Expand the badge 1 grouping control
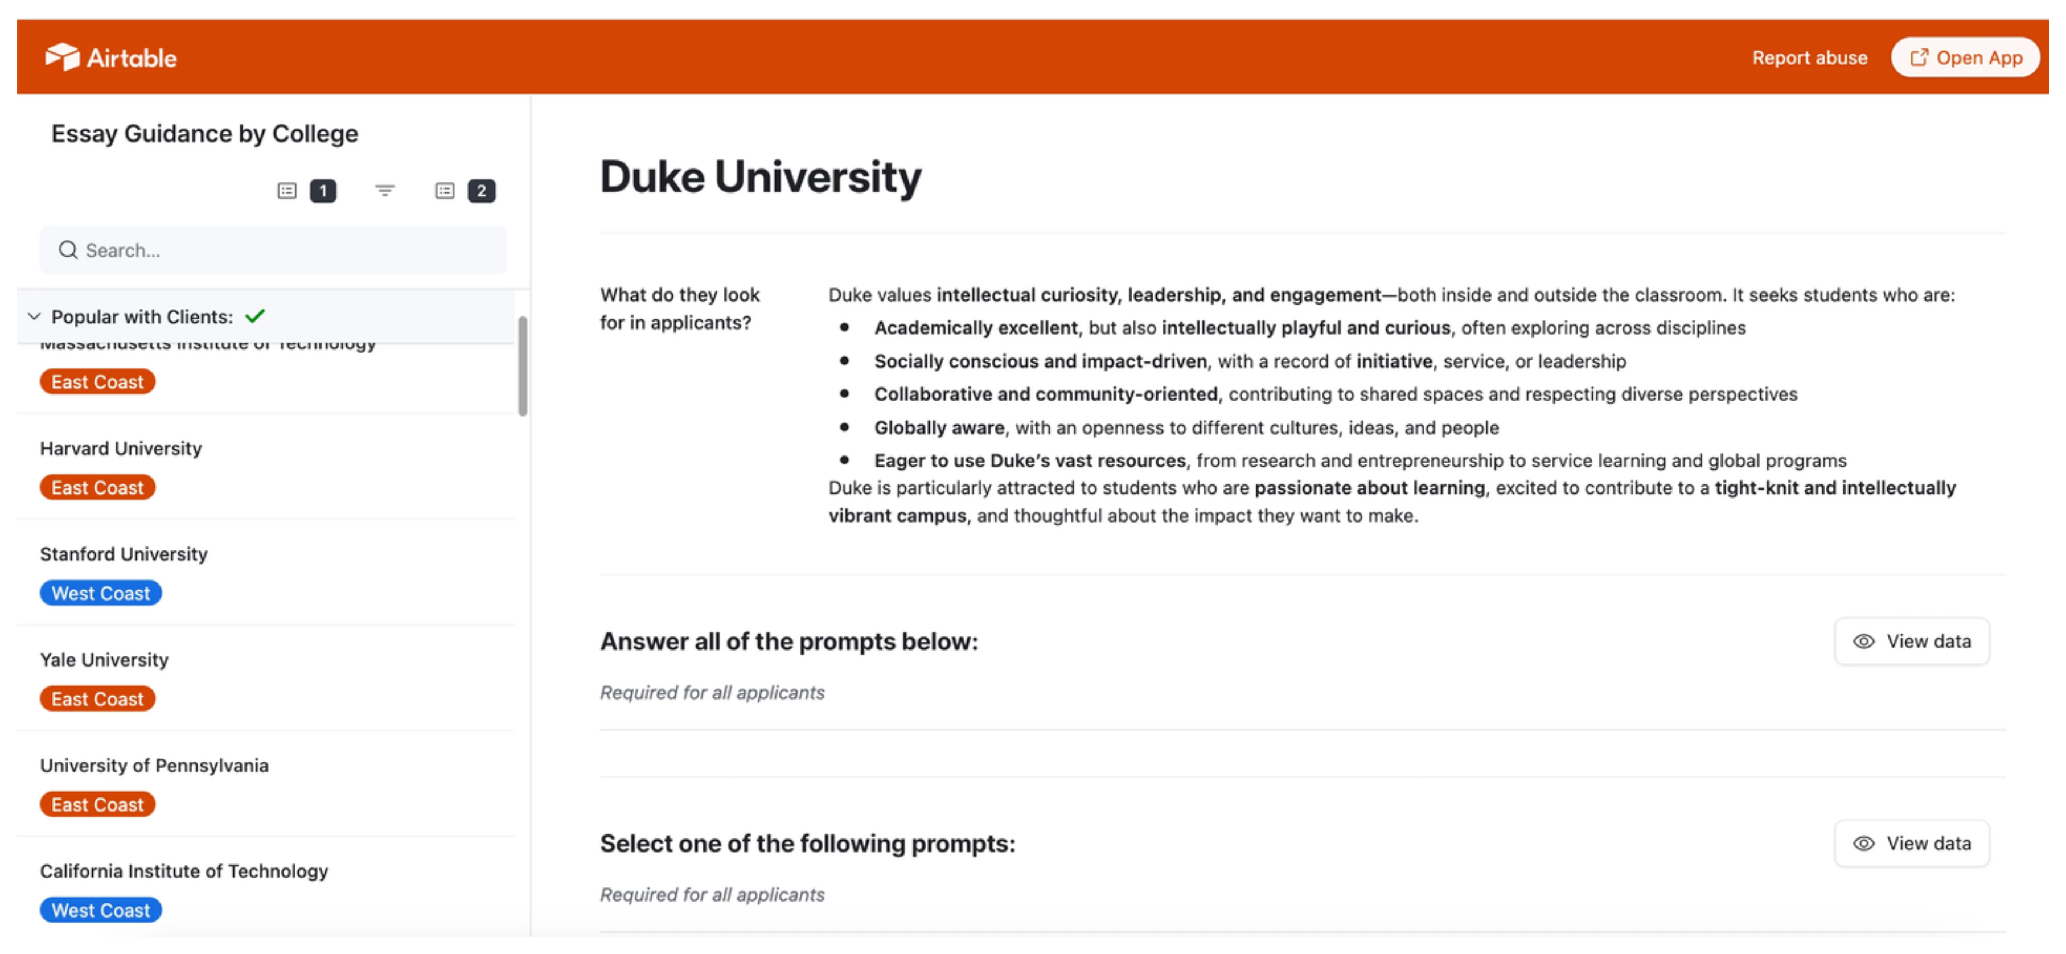 323,191
